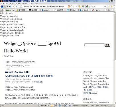Open the back/forward history dropdown arrow

7,7
